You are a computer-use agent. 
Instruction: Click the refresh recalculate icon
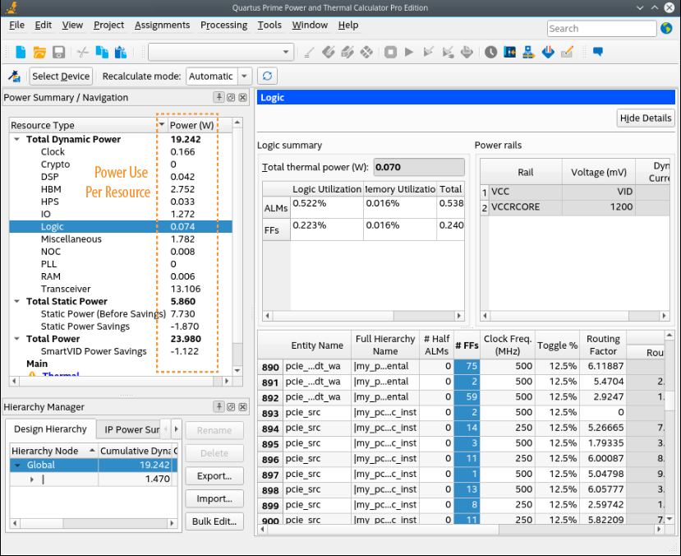266,76
